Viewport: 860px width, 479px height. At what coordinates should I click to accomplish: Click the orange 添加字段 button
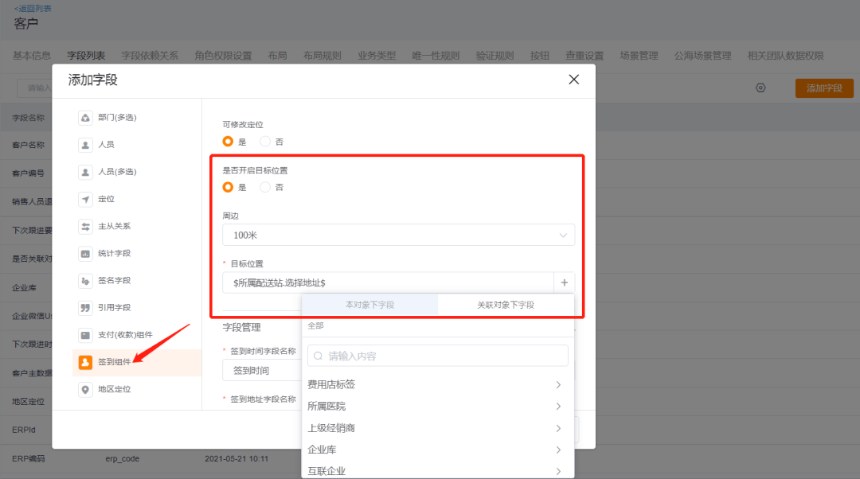click(824, 88)
